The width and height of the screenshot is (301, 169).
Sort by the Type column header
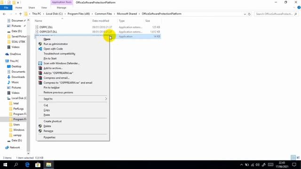pos(121,21)
